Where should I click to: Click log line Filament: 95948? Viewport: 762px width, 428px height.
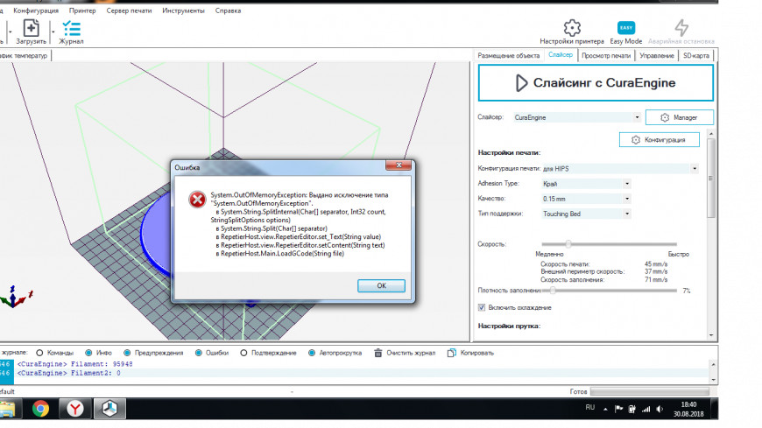pyautogui.click(x=74, y=364)
